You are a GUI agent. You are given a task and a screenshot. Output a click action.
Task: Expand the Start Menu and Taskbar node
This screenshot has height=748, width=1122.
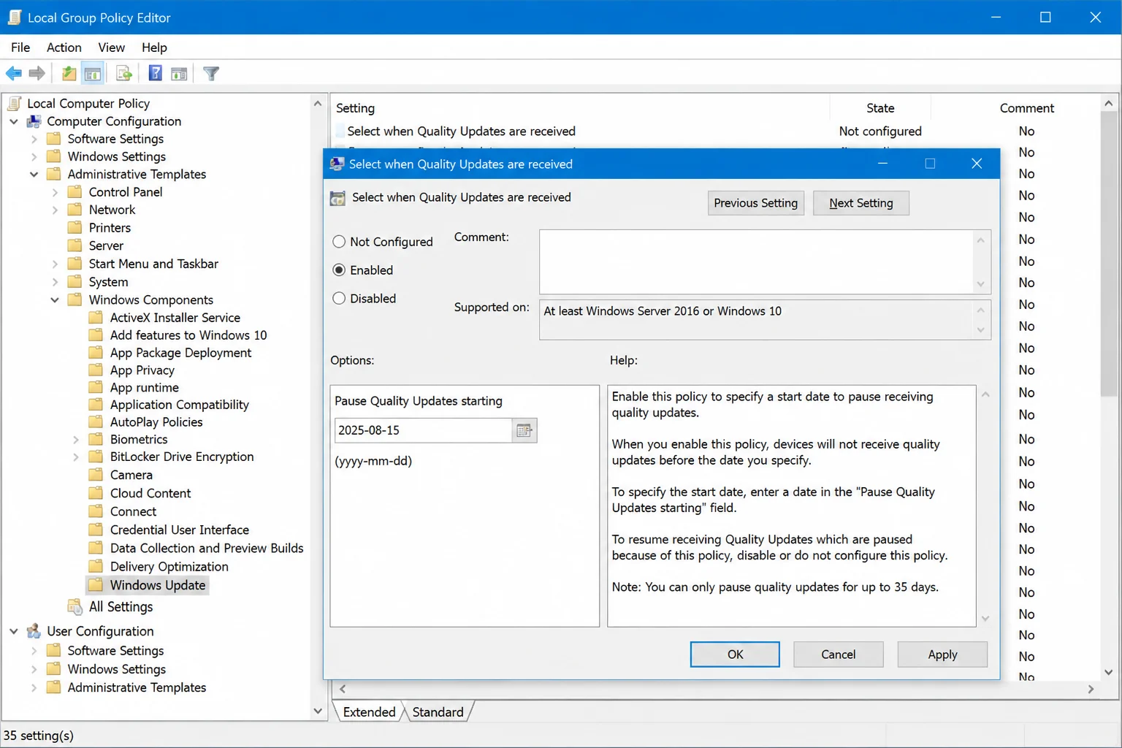point(55,264)
